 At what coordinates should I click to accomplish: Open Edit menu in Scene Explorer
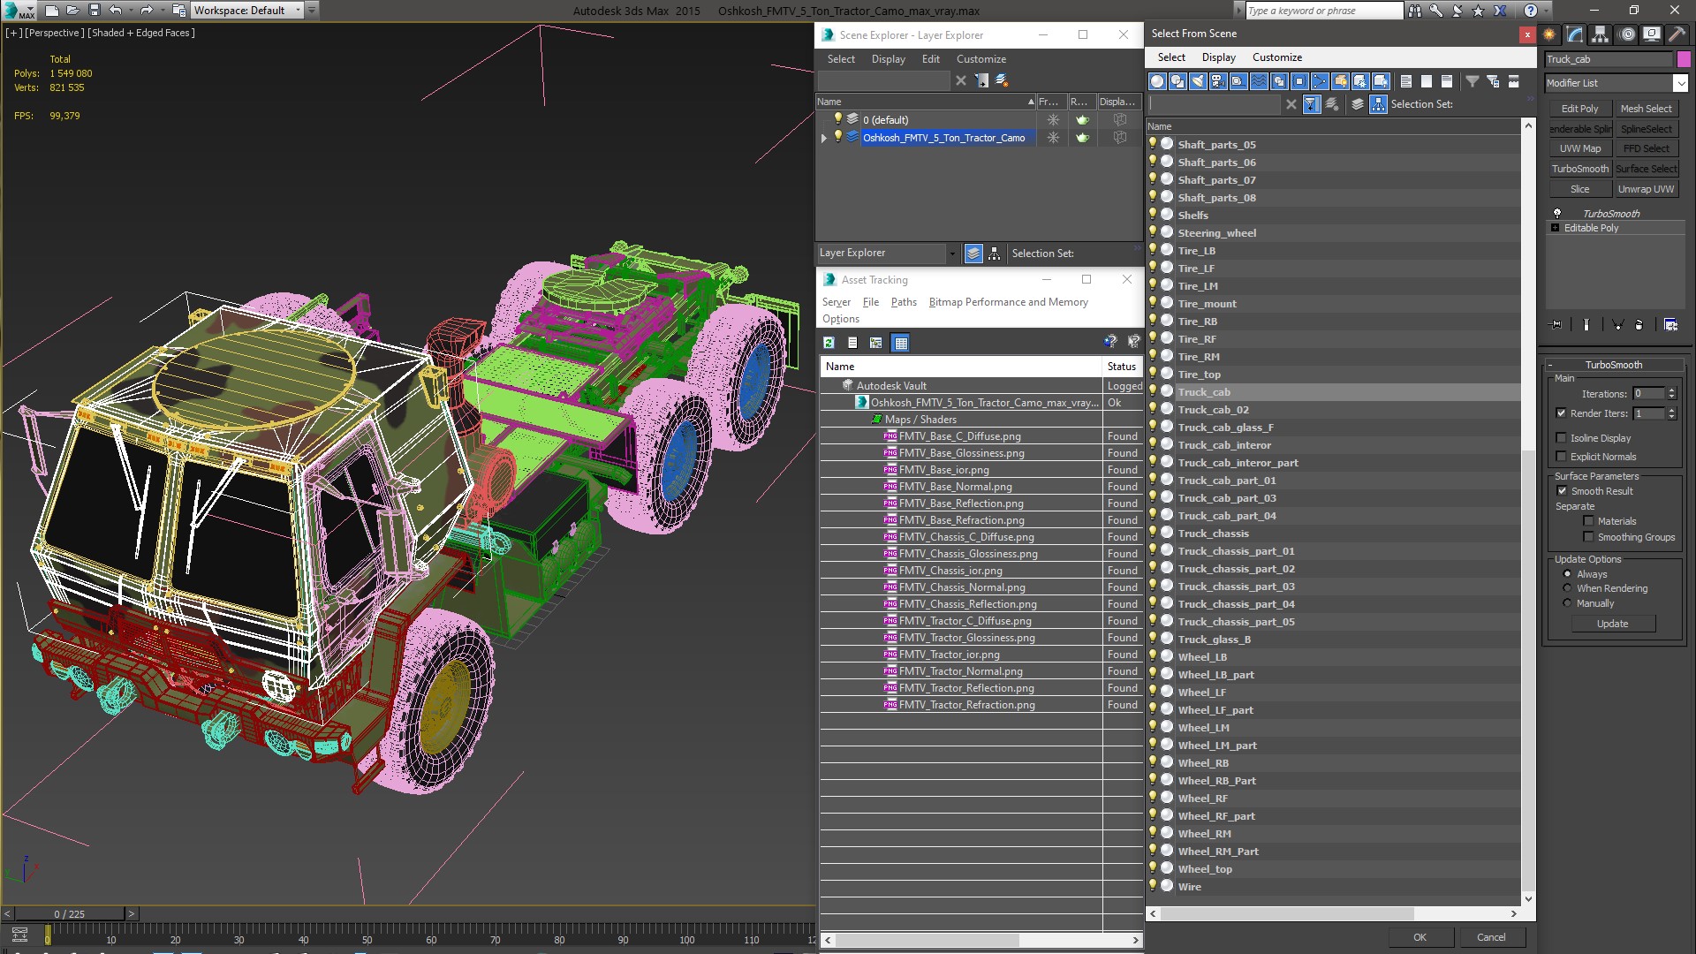[x=930, y=59]
